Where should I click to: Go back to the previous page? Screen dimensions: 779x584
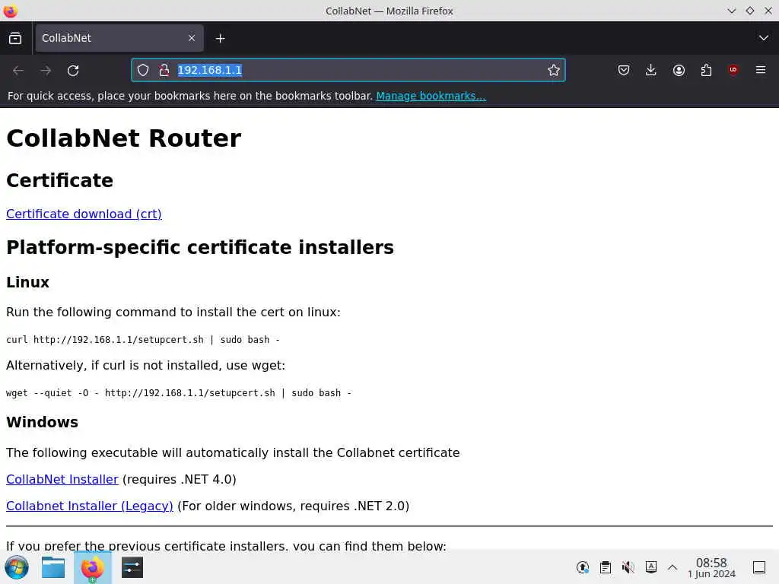click(x=18, y=71)
